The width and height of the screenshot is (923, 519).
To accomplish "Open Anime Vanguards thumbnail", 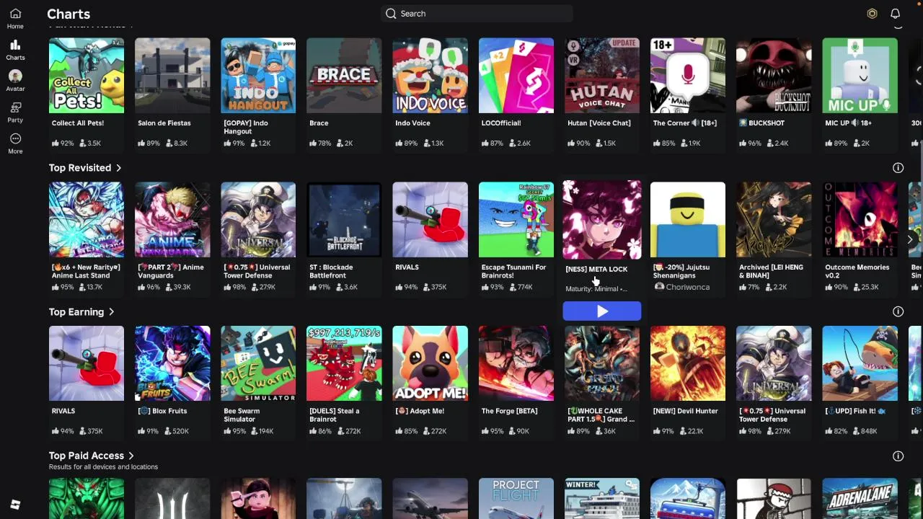I will coord(172,220).
